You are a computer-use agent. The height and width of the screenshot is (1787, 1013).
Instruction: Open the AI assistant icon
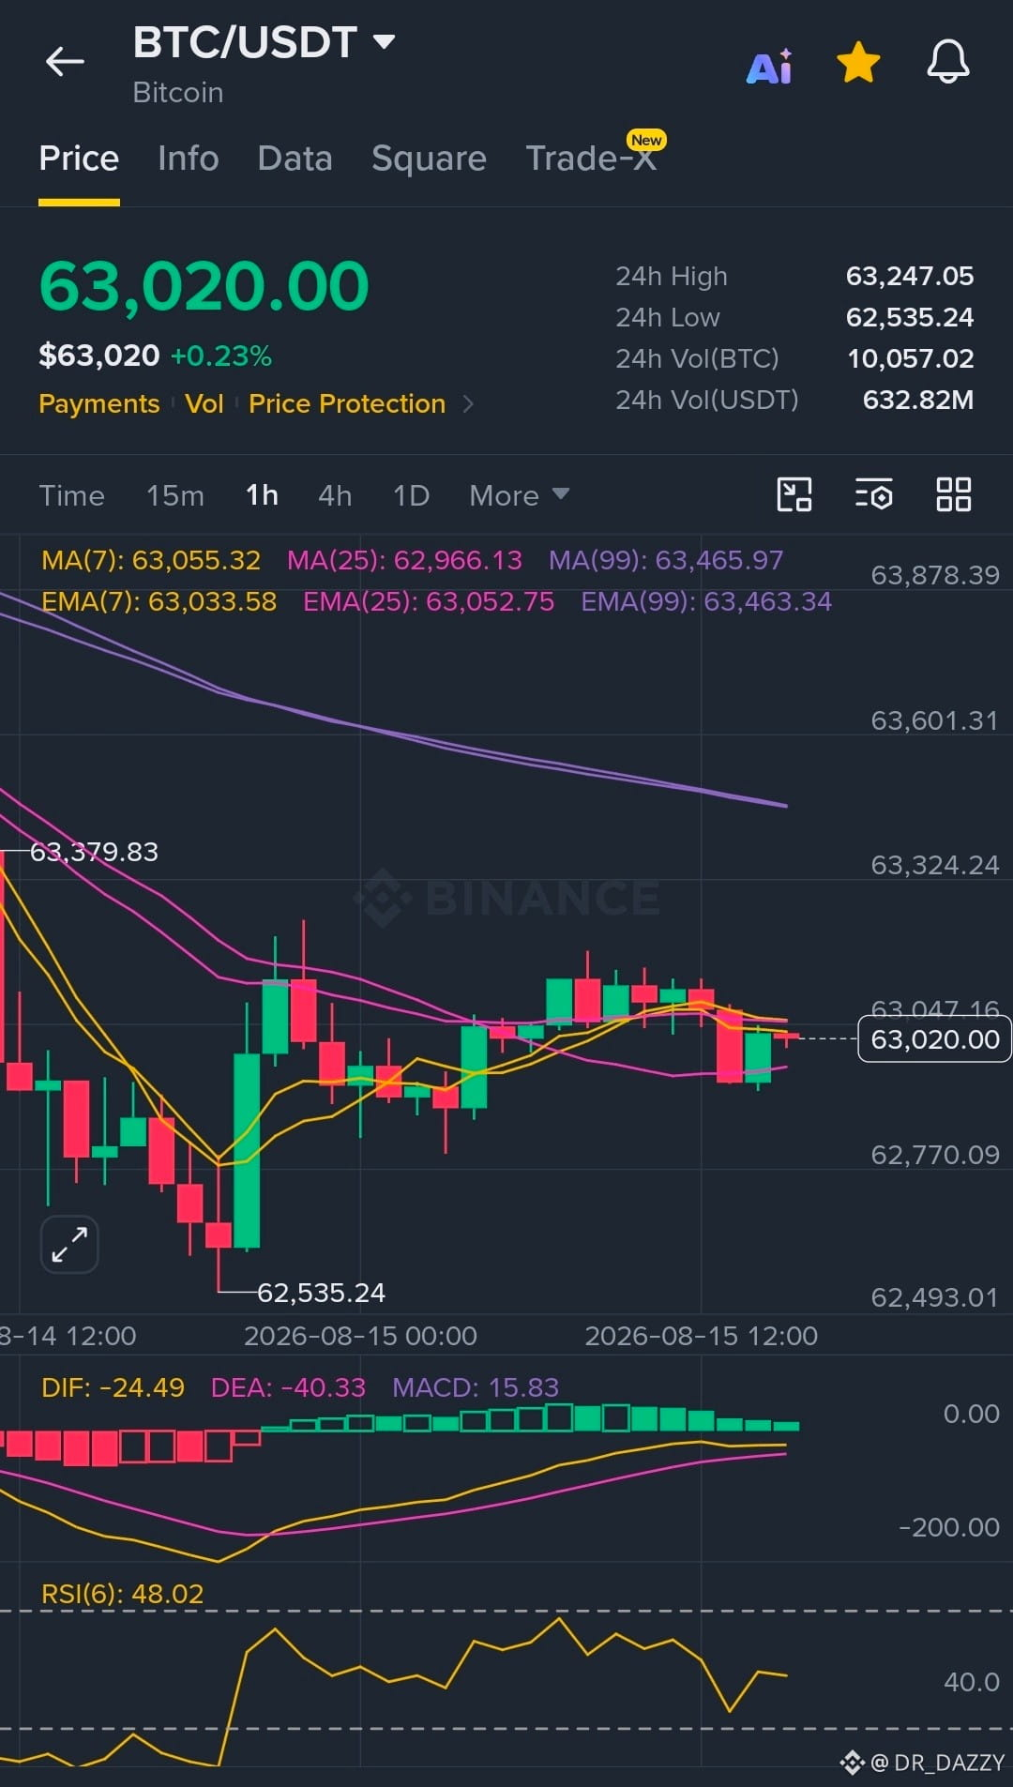click(x=769, y=67)
